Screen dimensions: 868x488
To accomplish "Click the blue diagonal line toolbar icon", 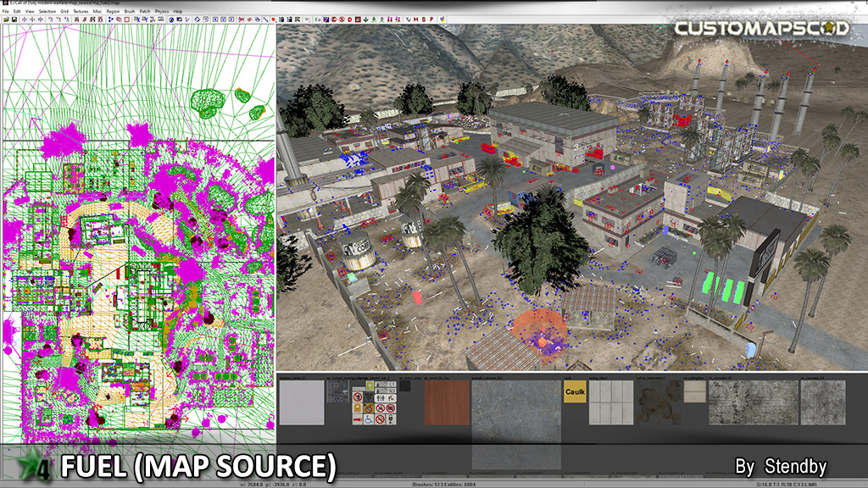I will (265, 20).
